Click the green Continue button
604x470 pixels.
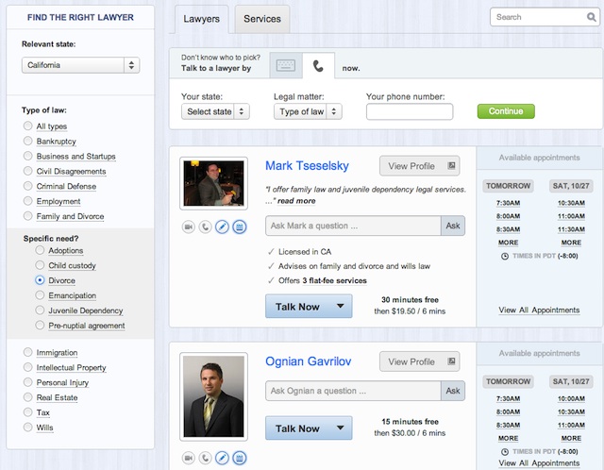pos(506,111)
